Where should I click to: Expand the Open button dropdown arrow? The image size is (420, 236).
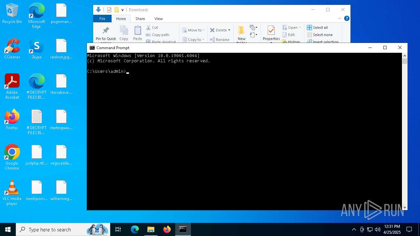click(x=300, y=28)
